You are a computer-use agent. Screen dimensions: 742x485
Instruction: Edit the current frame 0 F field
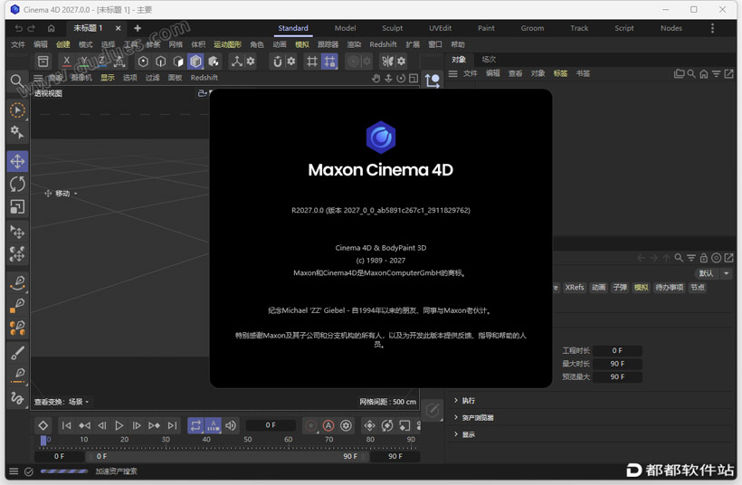pyautogui.click(x=271, y=425)
